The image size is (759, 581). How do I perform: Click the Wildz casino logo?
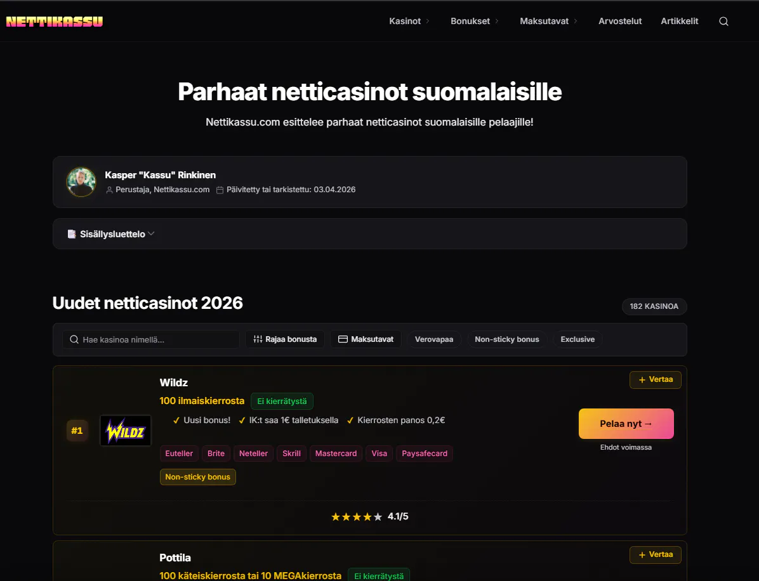126,430
